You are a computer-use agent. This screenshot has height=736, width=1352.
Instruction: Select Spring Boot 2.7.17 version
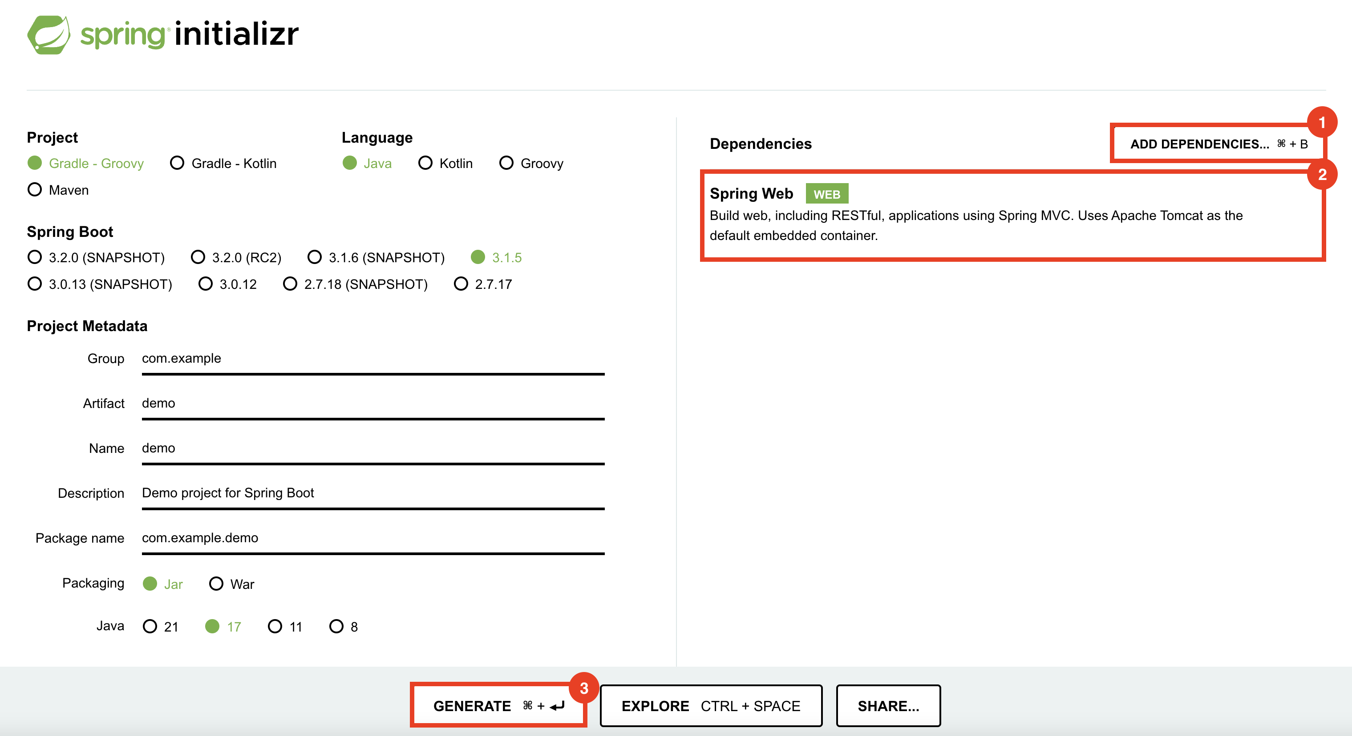(461, 284)
